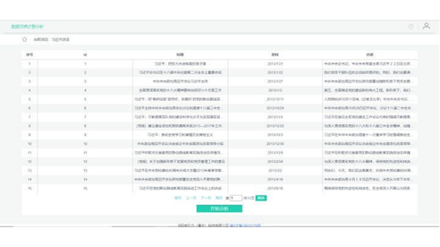The image size is (440, 247).
Task: Click 7 in the 序号 column
Action: click(29, 117)
